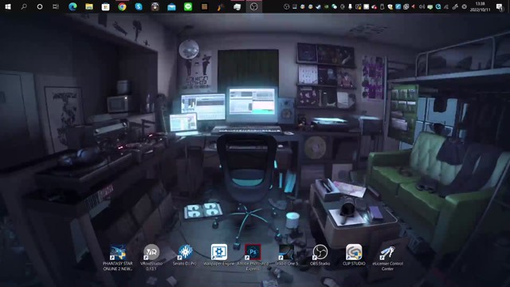Screen dimensions: 510x287
Task: Launch Microsoft Edge from the taskbar
Action: (x=73, y=6)
